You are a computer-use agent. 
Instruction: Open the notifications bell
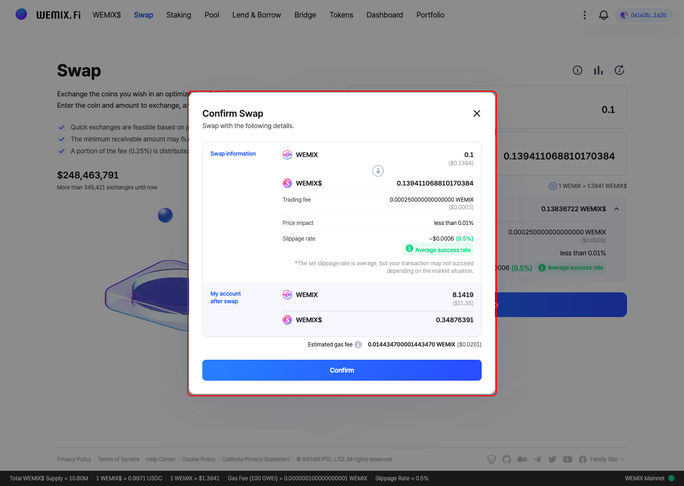pos(604,15)
